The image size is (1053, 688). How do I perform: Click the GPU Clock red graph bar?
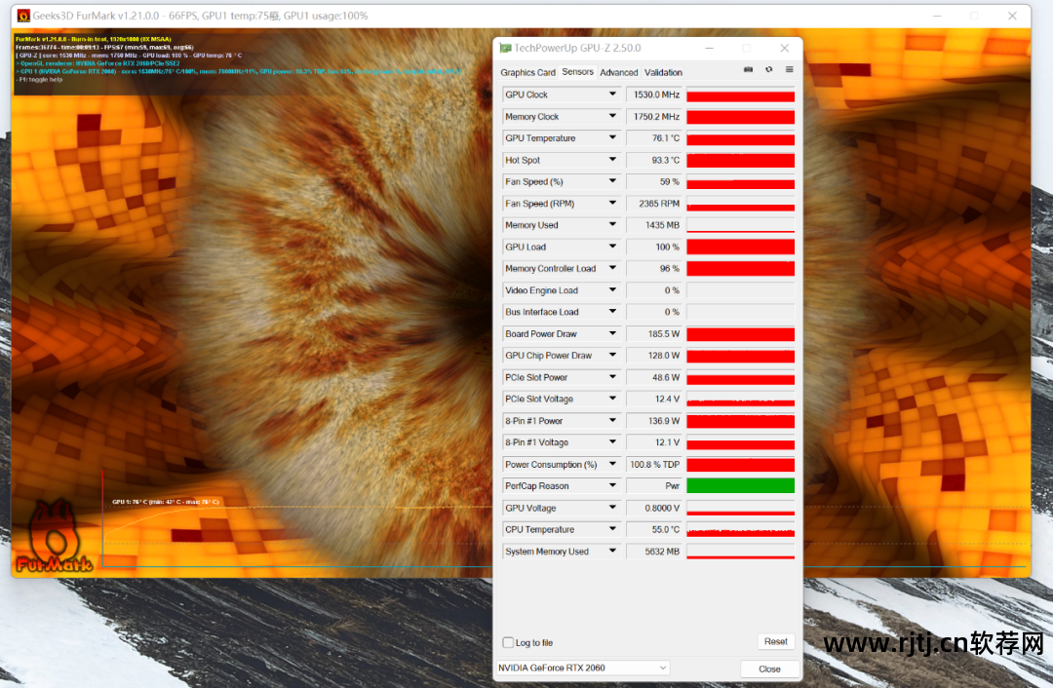(741, 96)
